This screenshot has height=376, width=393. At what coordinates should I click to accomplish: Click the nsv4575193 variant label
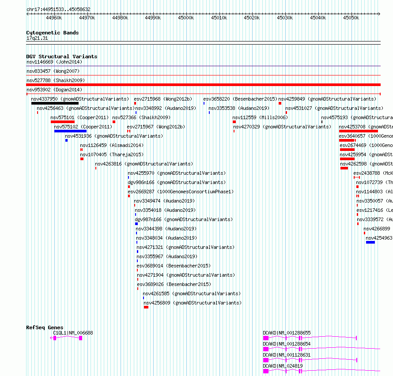[357, 117]
